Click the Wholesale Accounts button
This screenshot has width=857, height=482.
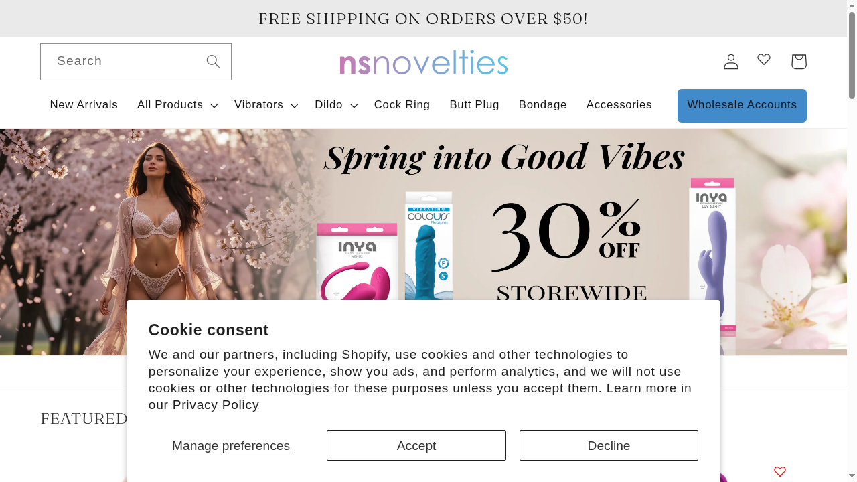point(741,105)
